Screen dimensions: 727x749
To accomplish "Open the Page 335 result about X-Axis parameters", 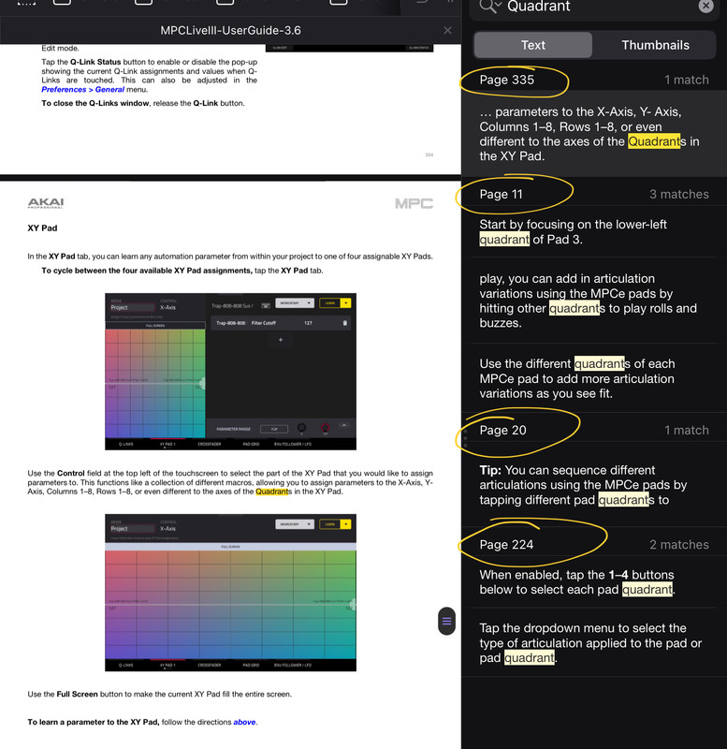I will 594,134.
